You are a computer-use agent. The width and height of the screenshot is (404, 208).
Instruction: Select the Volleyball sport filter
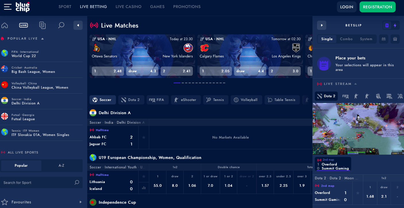click(246, 100)
